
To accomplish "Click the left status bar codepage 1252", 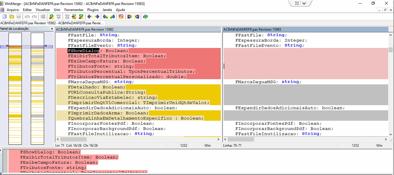I will (x=184, y=146).
